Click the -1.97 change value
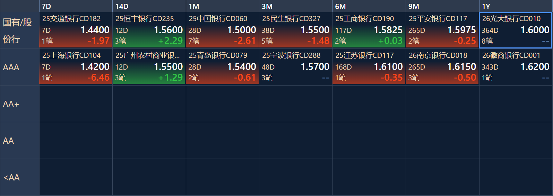Image resolution: width=553 pixels, height=196 pixels. [98, 41]
